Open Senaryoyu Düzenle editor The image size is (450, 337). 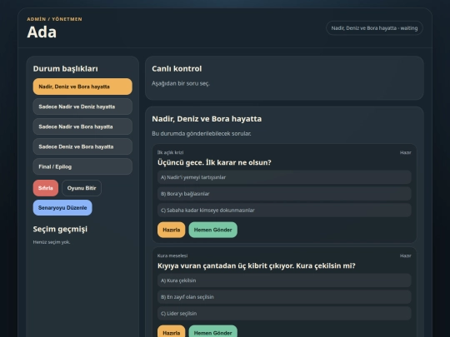pyautogui.click(x=62, y=208)
